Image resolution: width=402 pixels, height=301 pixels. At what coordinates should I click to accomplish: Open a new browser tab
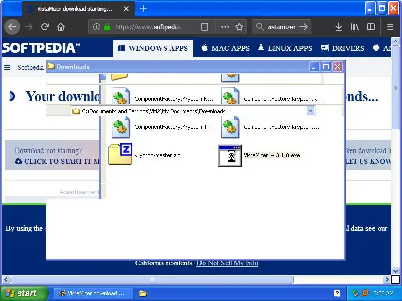tap(143, 9)
